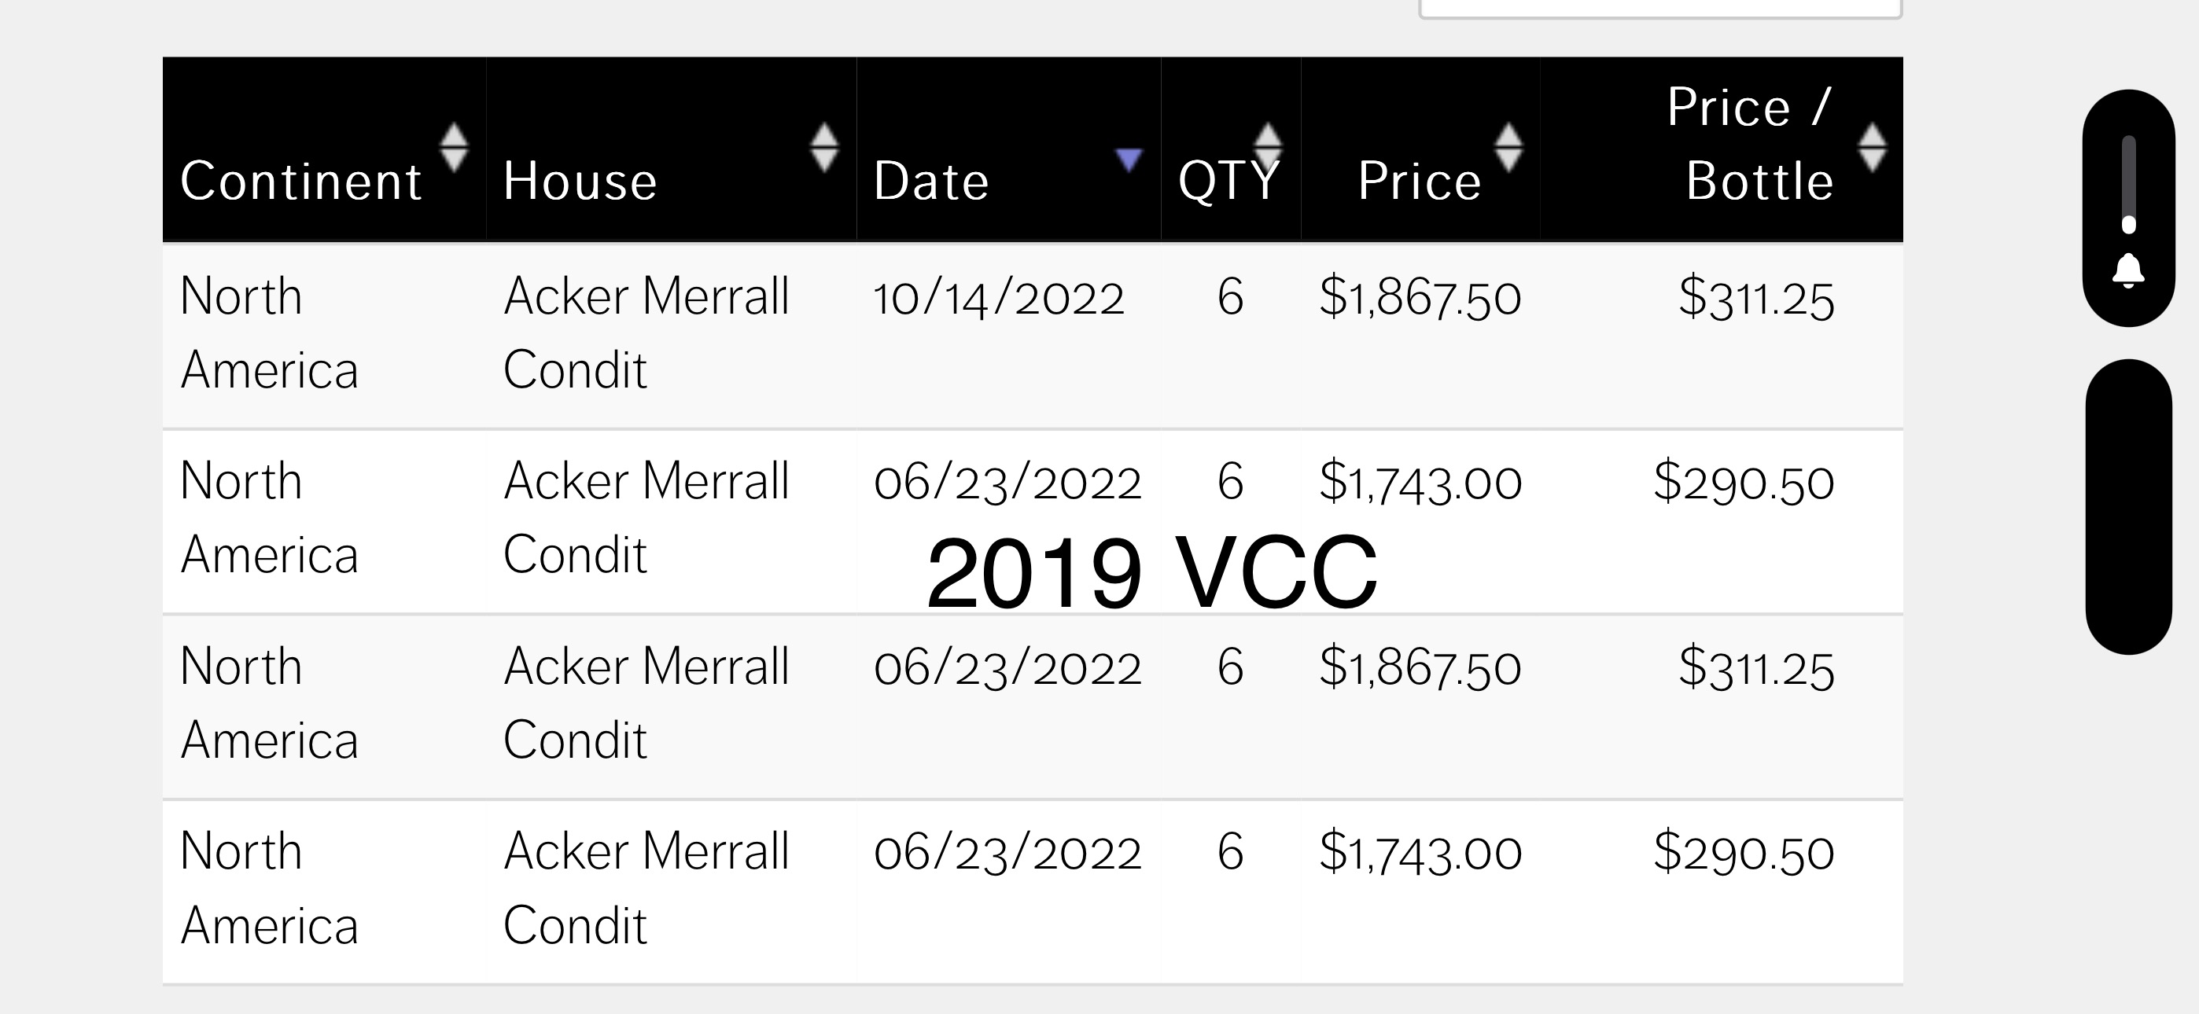Click the $1,867.50 price in first row
Viewport: 2199px width, 1014px height.
click(1420, 298)
